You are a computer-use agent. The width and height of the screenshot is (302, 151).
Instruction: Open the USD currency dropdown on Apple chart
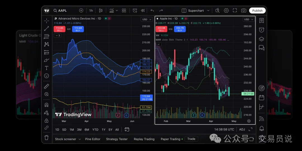pos(249,20)
